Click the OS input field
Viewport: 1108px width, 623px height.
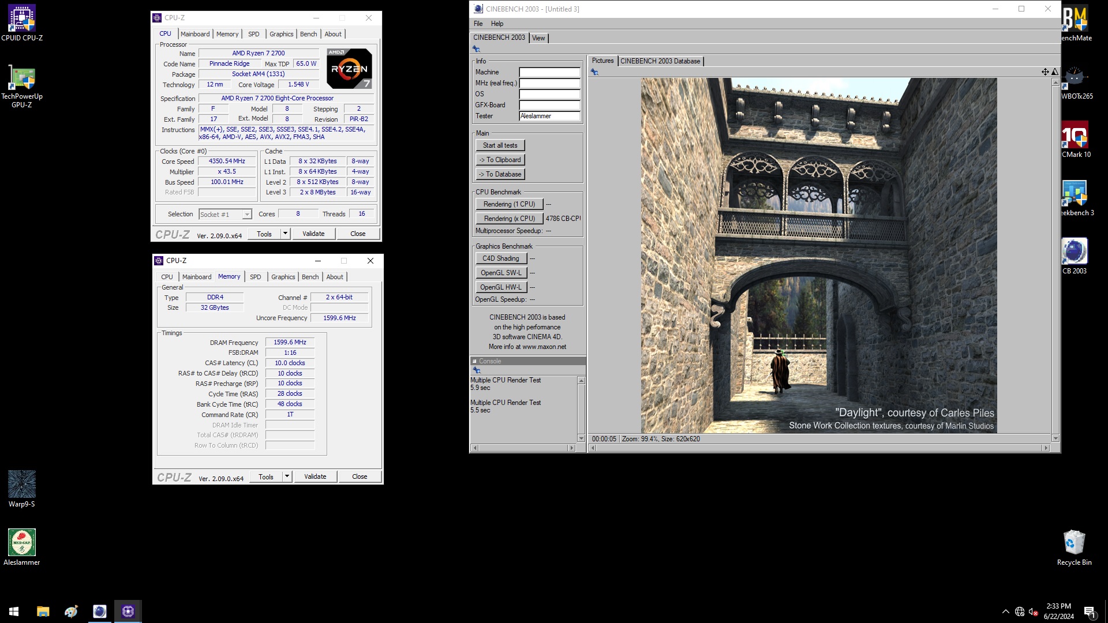pos(549,94)
